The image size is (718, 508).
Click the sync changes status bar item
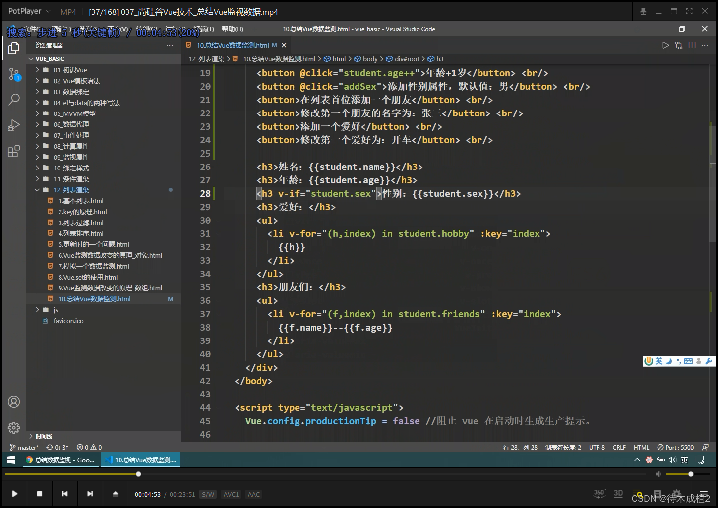[58, 447]
